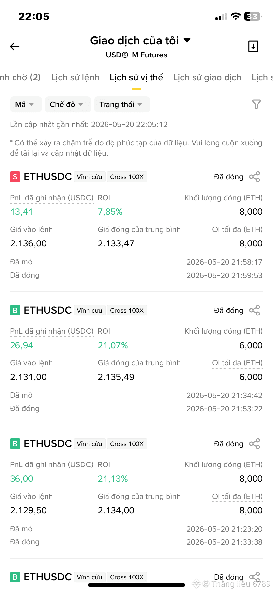Tap the red S sell badge
This screenshot has width=273, height=592.
[15, 177]
